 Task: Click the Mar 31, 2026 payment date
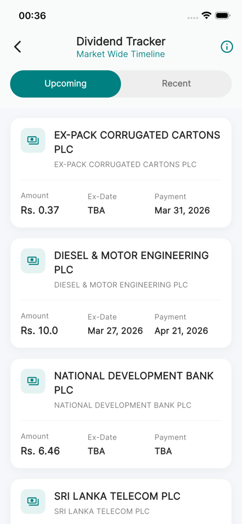coord(182,211)
